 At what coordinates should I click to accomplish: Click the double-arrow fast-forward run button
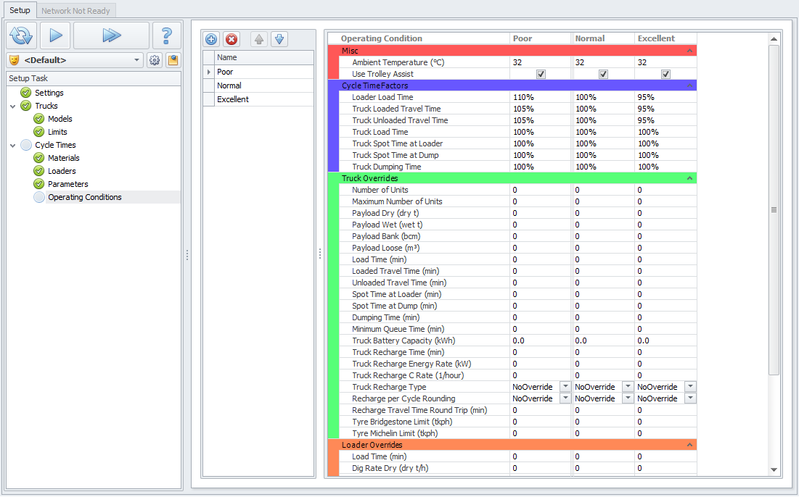pyautogui.click(x=111, y=35)
